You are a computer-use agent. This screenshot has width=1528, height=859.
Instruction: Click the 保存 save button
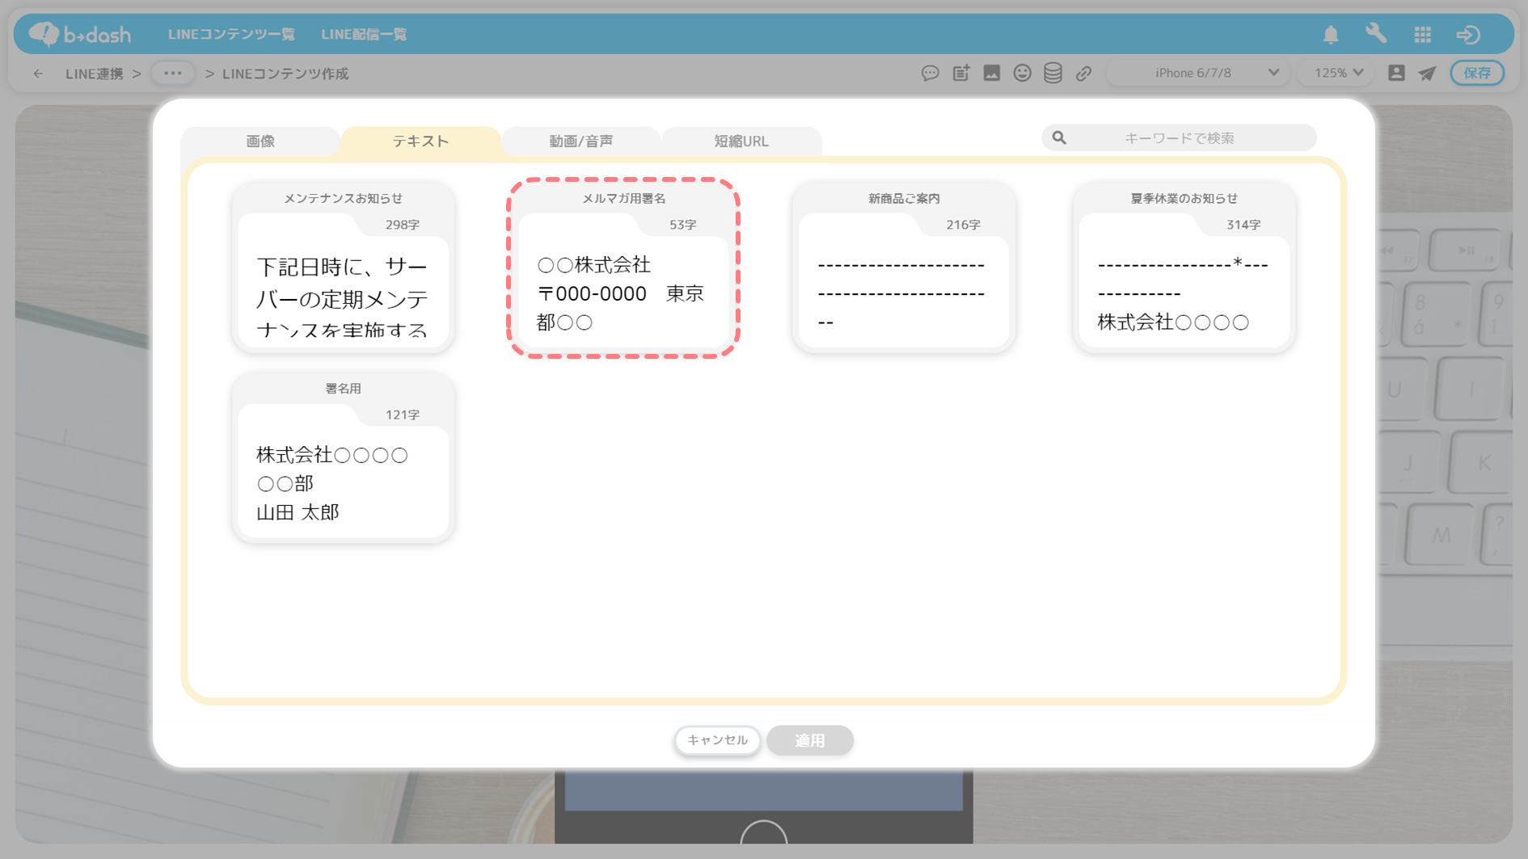tap(1477, 73)
